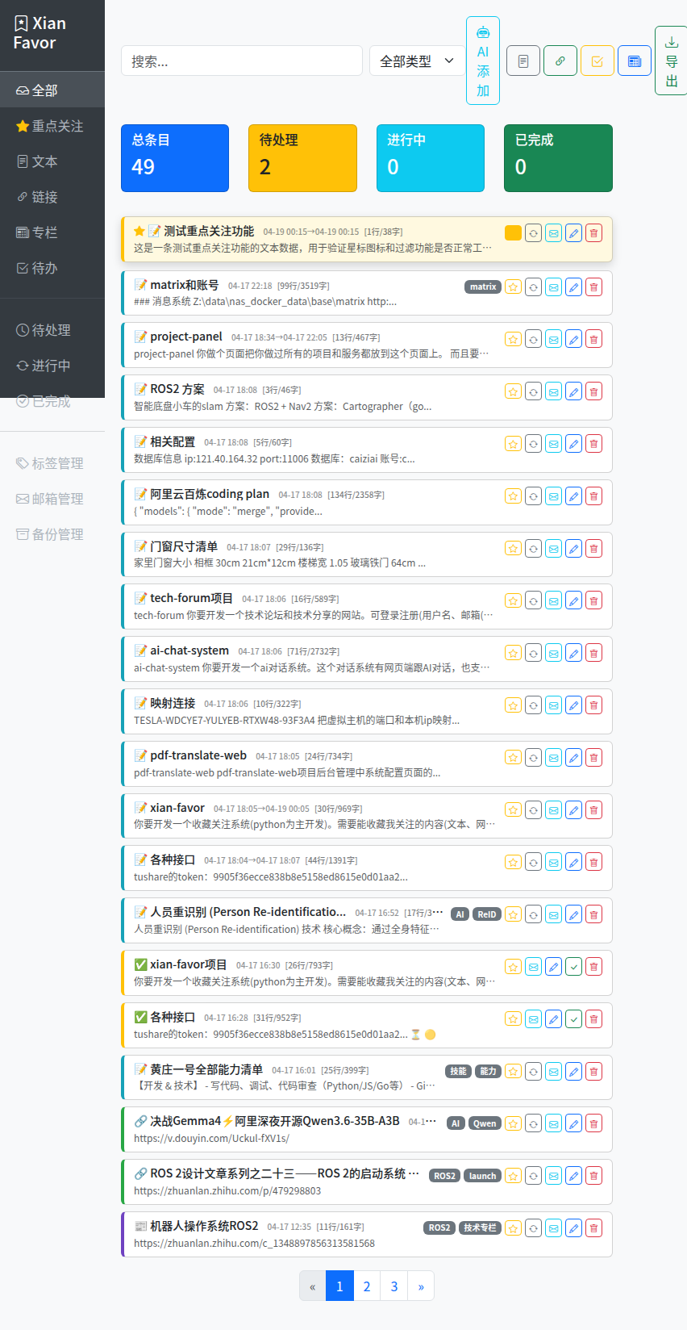Viewport: 687px width, 1330px height.
Task: Email the 阿里云百炼coding plan item
Action: tap(553, 496)
